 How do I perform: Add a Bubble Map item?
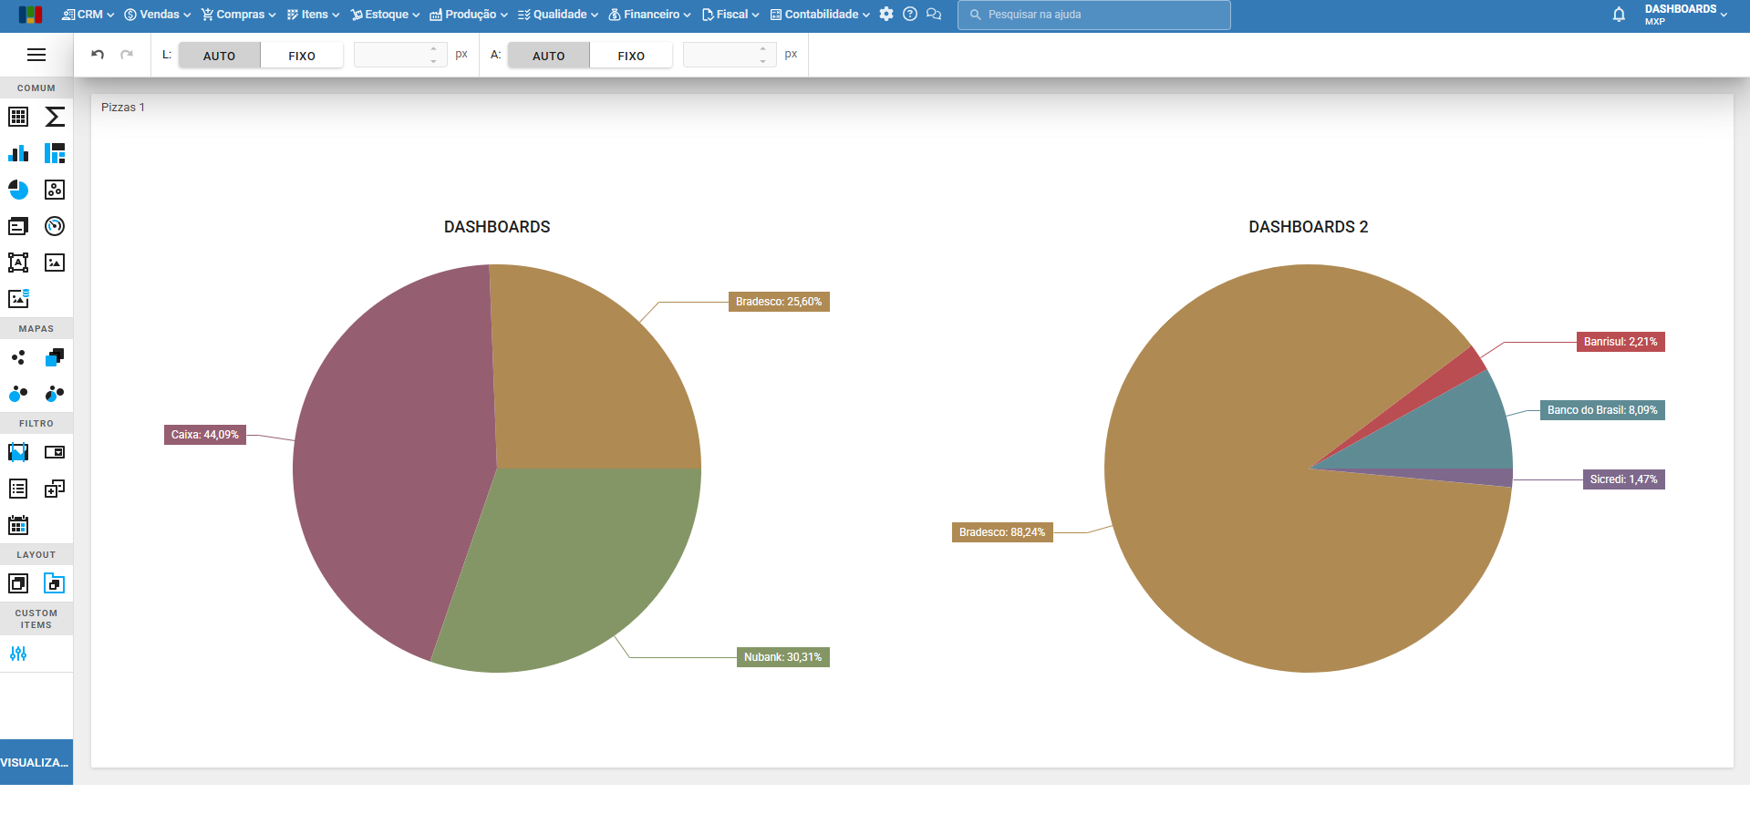(x=18, y=394)
